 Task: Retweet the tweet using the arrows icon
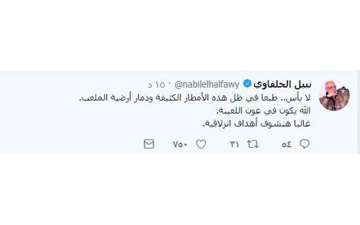[252, 144]
